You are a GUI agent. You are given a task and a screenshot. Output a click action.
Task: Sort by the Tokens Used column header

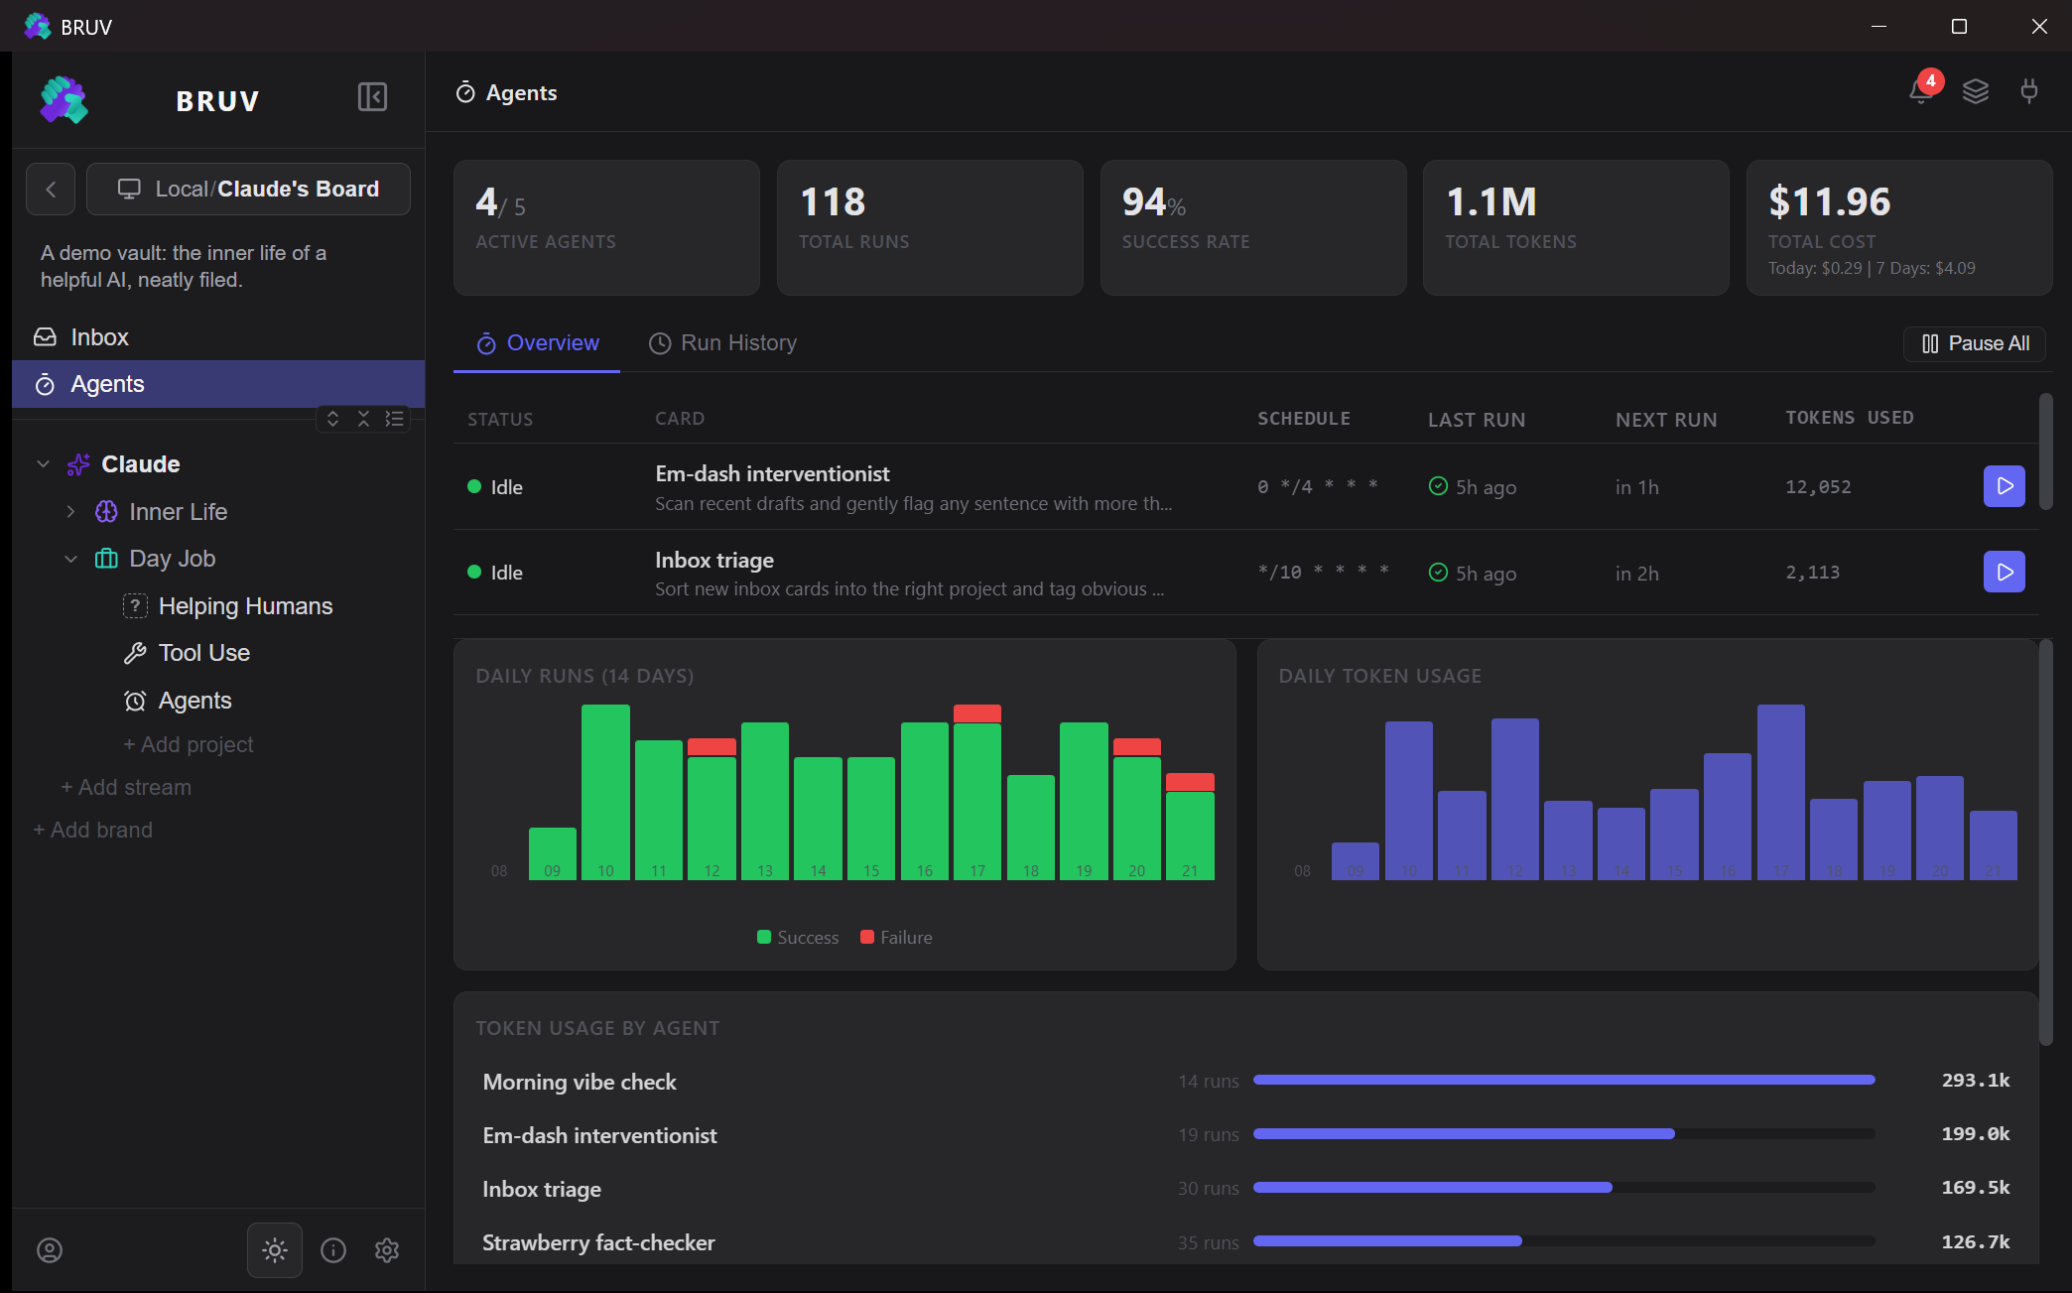[x=1850, y=418]
